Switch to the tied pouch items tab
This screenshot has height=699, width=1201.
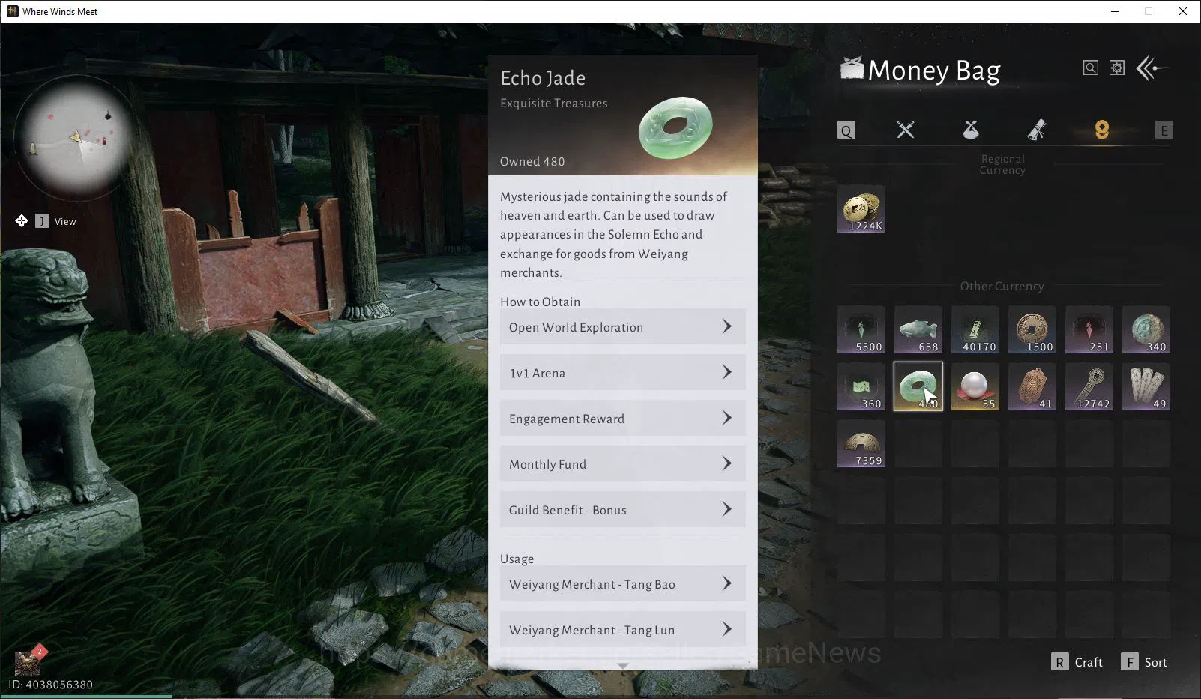(971, 130)
